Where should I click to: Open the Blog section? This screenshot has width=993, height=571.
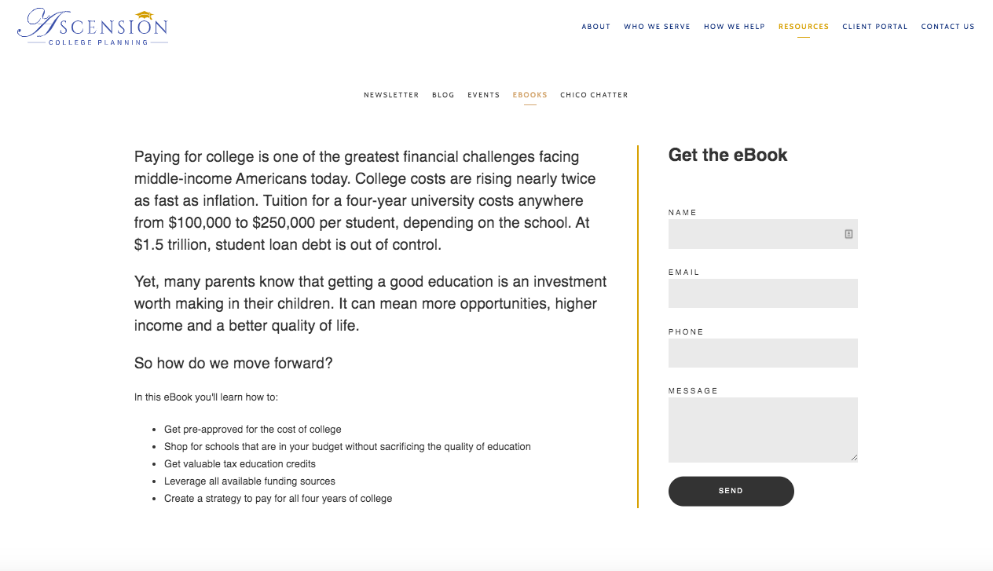click(x=443, y=95)
